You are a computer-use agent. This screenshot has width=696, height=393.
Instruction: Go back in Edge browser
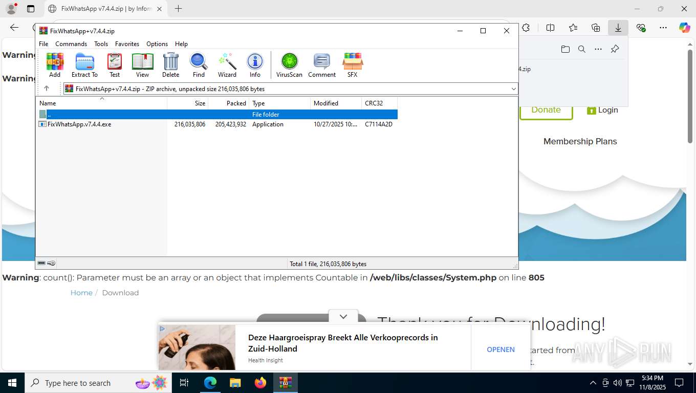14,28
